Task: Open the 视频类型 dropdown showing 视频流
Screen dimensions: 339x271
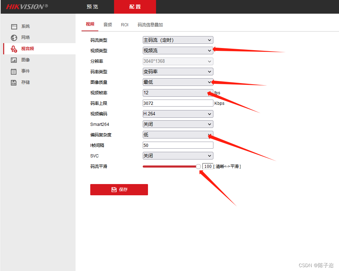Action: [x=178, y=50]
